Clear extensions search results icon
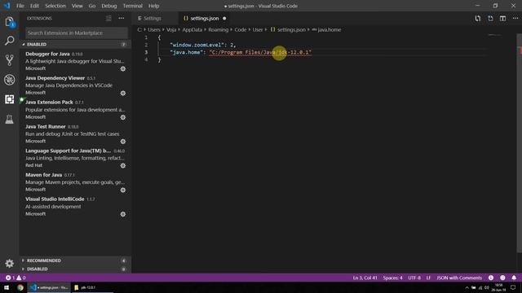The height and width of the screenshot is (293, 522). 108,18
